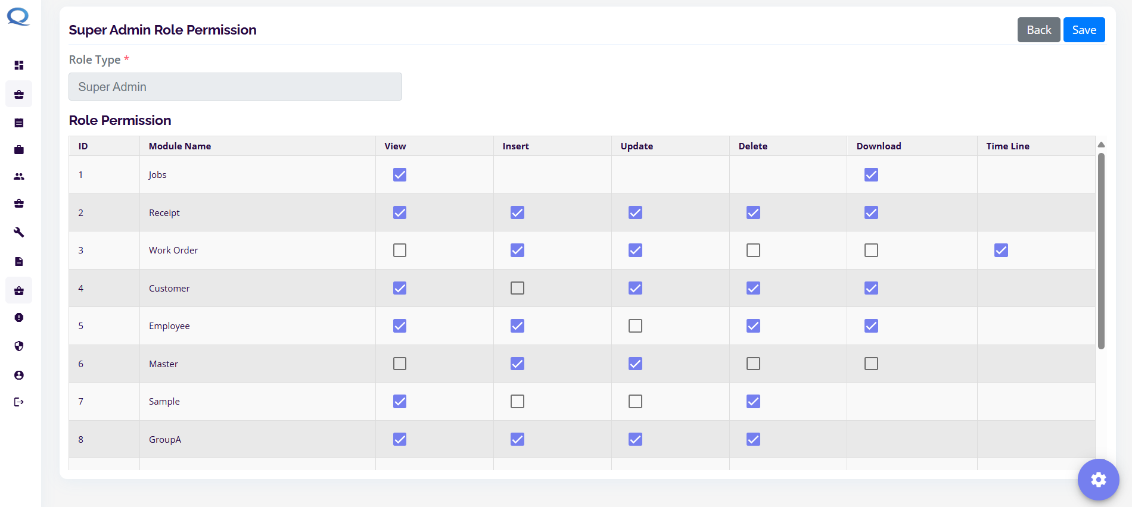Open the document file icon in sidebar
This screenshot has width=1132, height=507.
[19, 262]
